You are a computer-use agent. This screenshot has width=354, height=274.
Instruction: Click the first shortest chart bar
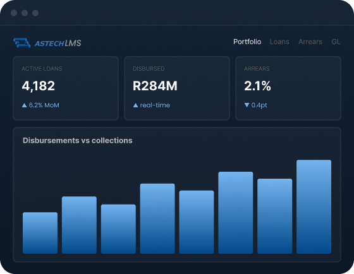pos(40,233)
